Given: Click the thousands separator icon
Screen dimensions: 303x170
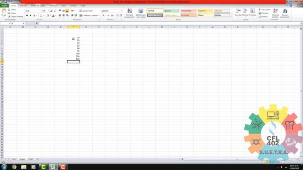Looking at the screenshot, I should 112,16.
